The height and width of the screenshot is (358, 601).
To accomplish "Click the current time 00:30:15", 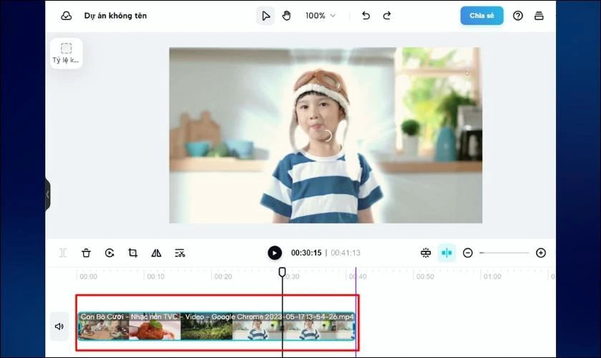I will pyautogui.click(x=306, y=253).
